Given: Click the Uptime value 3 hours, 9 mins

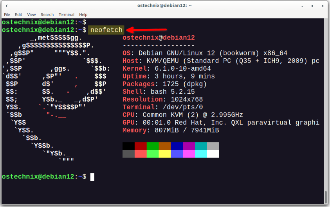Looking at the screenshot, I should coord(185,76).
